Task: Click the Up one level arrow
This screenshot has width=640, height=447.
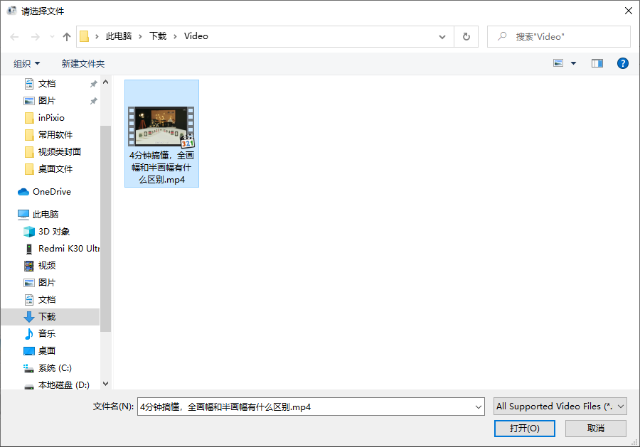Action: click(x=66, y=36)
